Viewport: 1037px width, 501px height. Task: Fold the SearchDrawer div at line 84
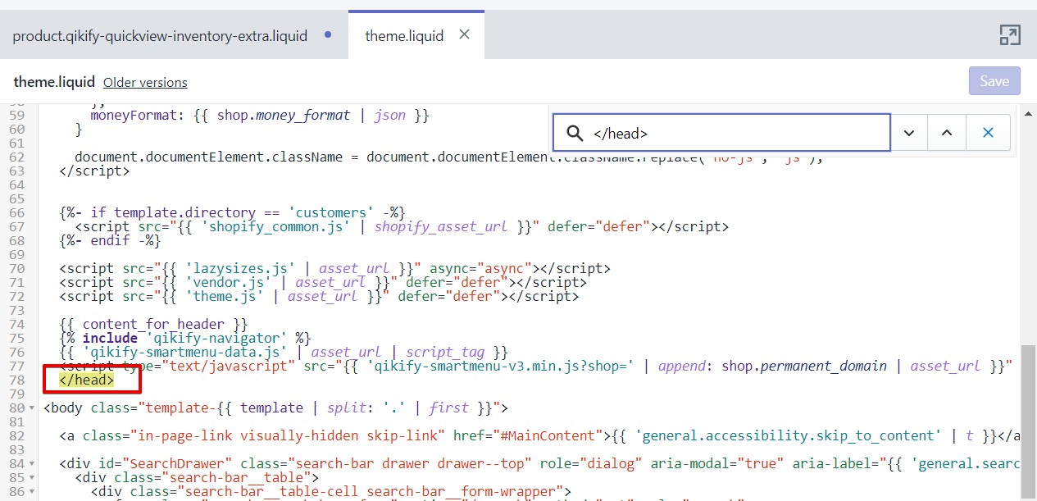(32, 464)
